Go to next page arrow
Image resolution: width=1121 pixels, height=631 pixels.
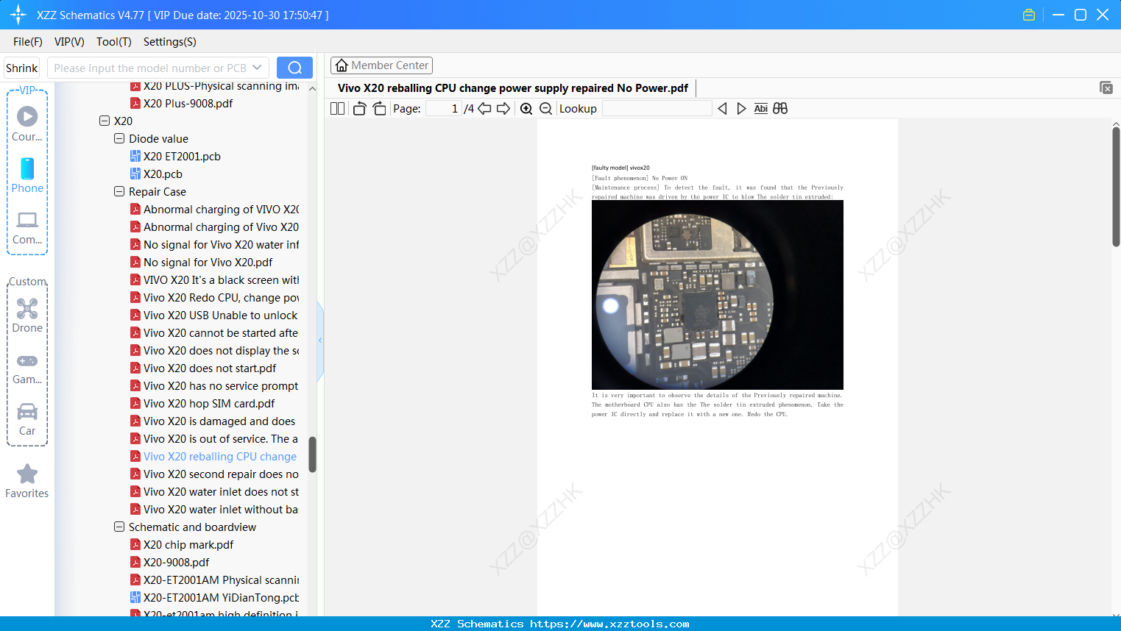tap(503, 109)
